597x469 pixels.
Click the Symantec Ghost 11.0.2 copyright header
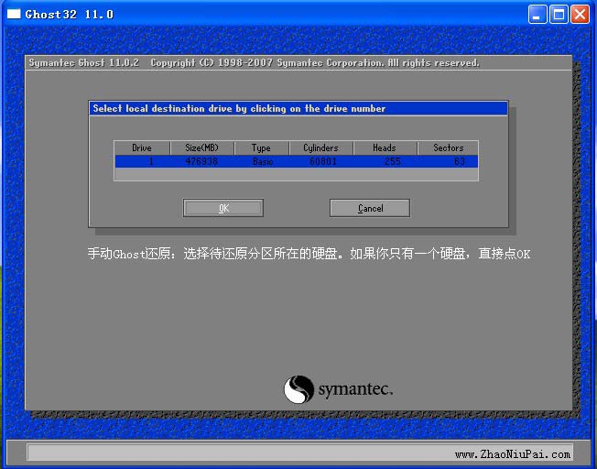(254, 63)
